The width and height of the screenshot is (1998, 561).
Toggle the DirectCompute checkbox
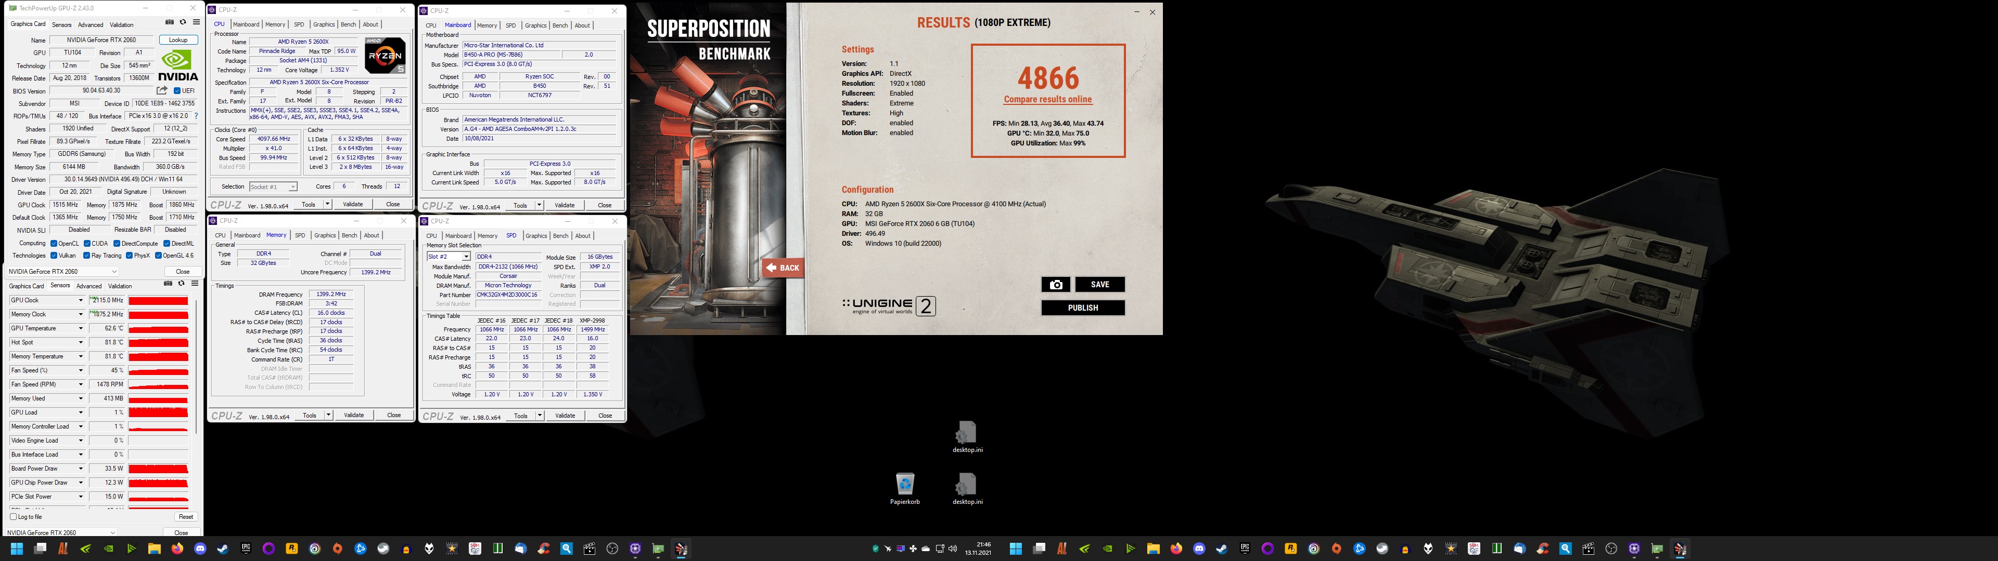click(x=117, y=243)
